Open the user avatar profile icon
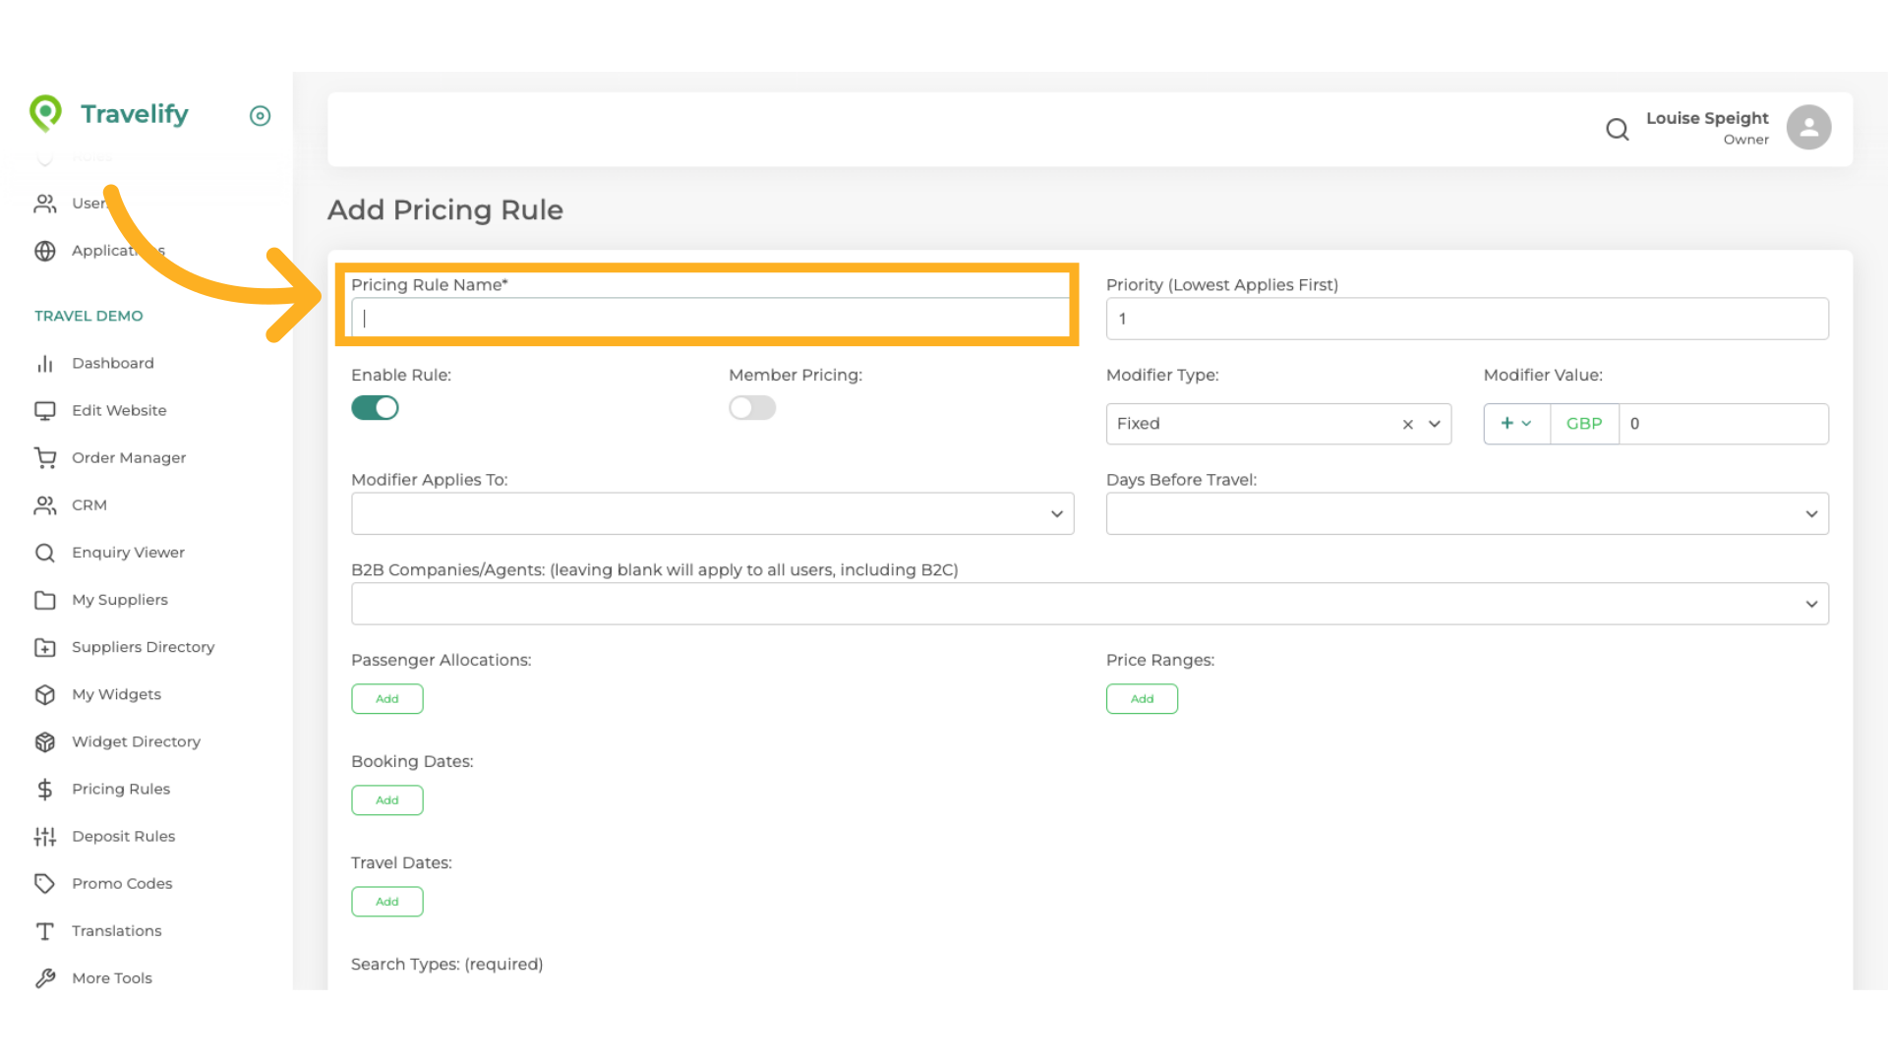Screen dimensions: 1888x1062 click(1808, 128)
